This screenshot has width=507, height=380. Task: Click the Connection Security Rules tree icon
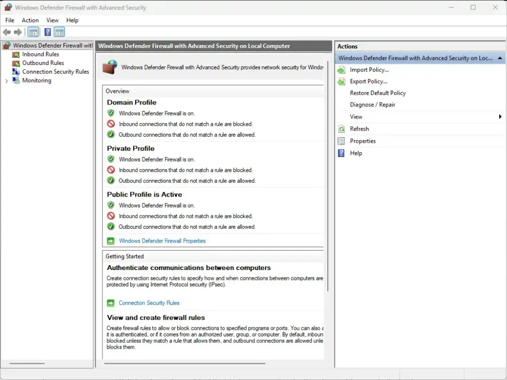coord(16,71)
